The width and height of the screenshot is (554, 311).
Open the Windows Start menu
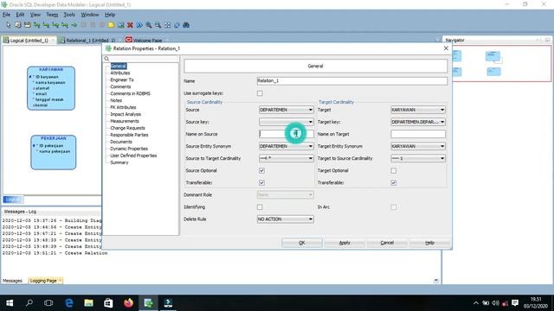(x=10, y=303)
